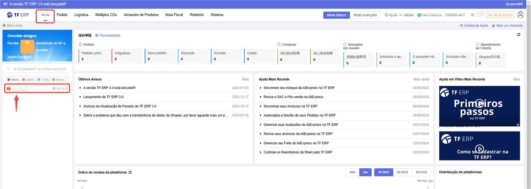Open the Novo pedido counter card

click(x=160, y=56)
